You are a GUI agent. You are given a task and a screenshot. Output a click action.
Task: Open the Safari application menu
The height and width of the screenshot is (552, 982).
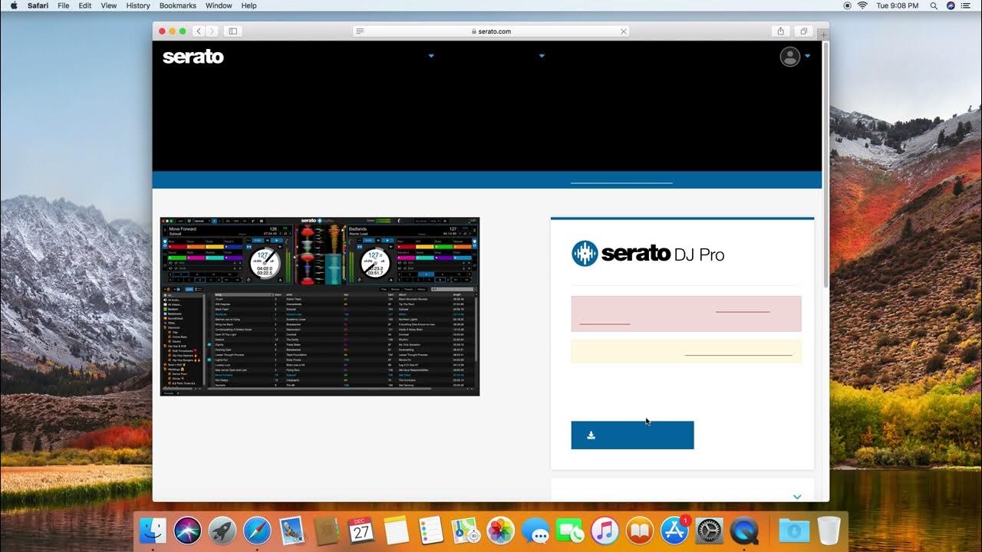[38, 5]
